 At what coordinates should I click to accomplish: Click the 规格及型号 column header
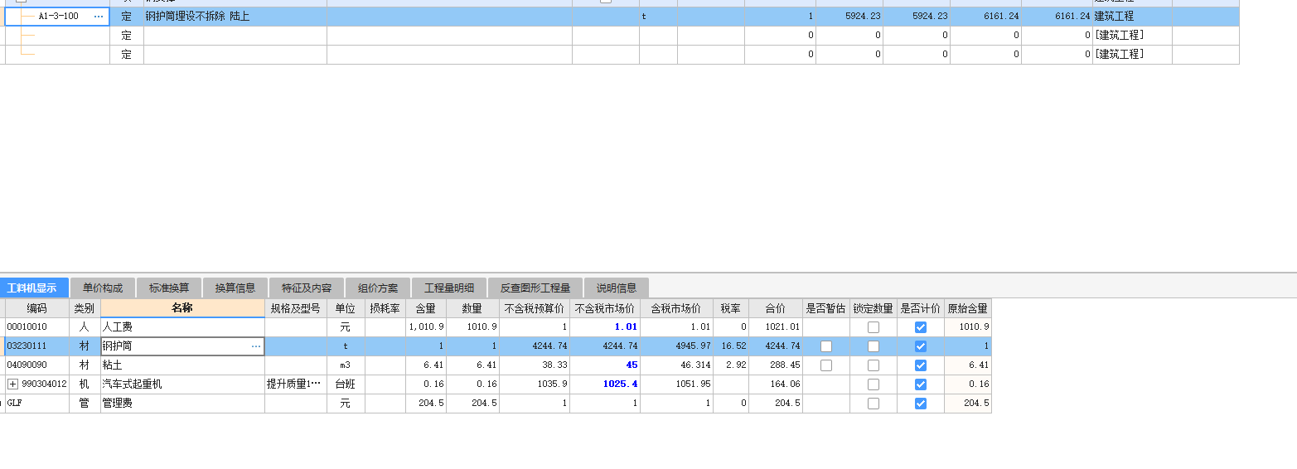296,308
